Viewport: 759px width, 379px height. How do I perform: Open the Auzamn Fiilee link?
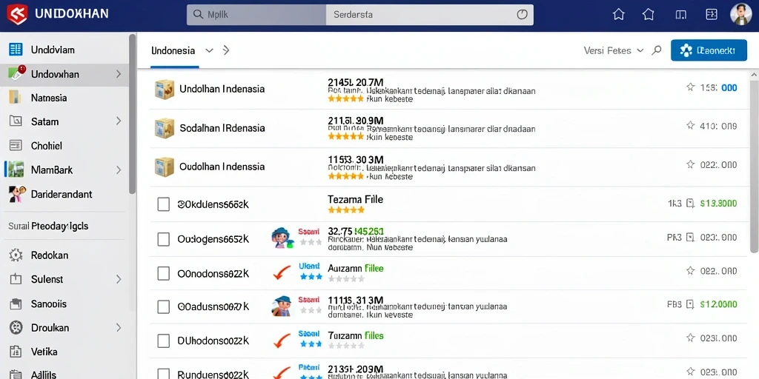355,268
